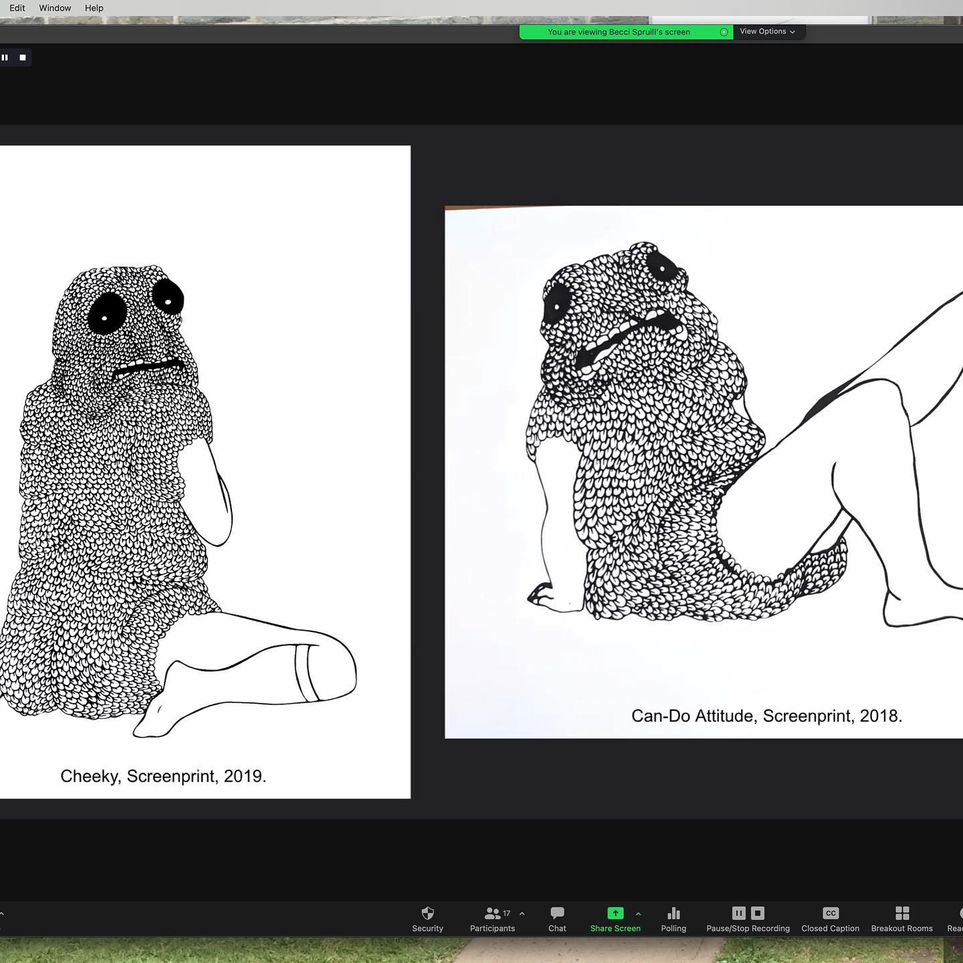
Task: Pause recording from the bottom toolbar
Action: pos(738,913)
